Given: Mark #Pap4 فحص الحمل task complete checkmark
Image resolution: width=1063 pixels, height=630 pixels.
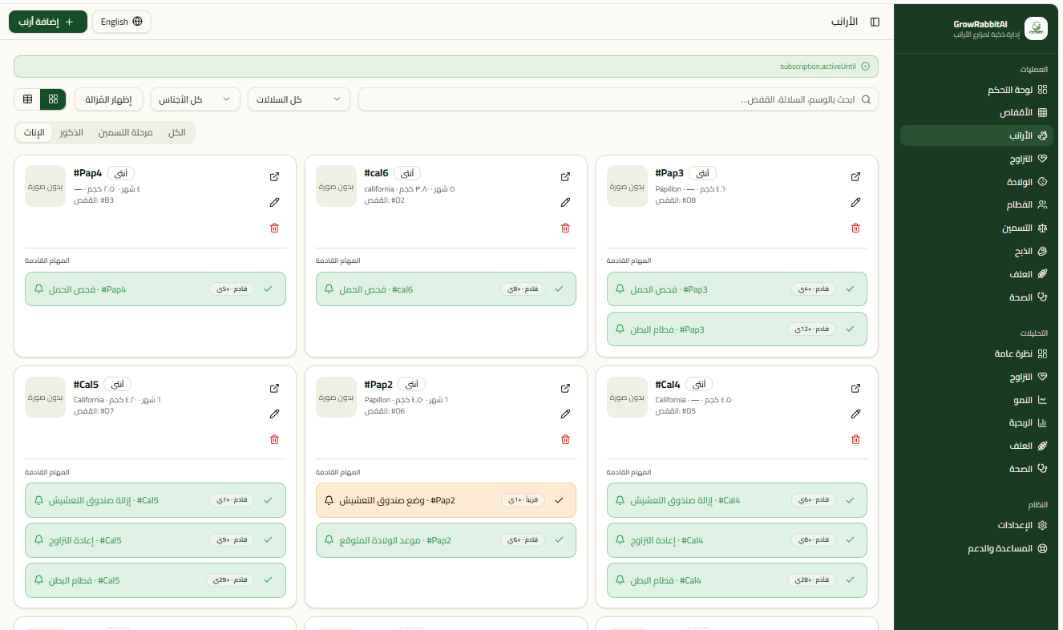Looking at the screenshot, I should click(x=269, y=289).
